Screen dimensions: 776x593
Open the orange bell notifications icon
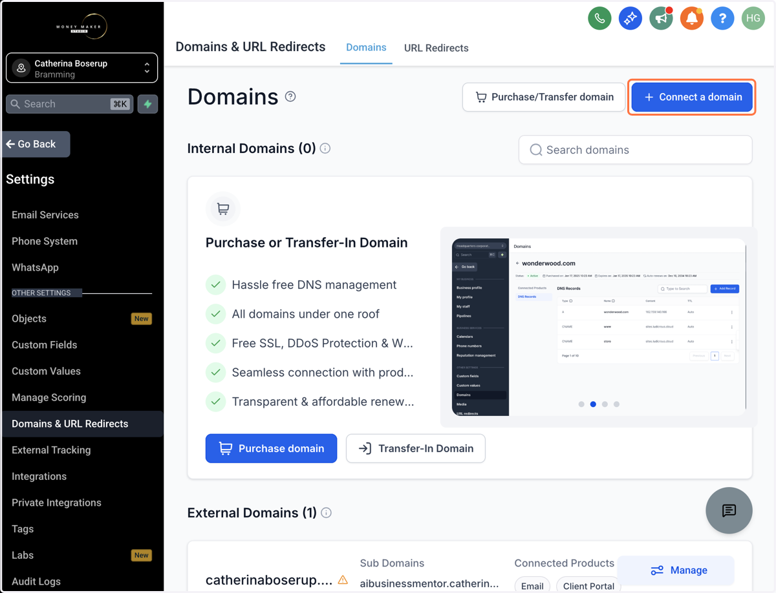click(x=691, y=18)
